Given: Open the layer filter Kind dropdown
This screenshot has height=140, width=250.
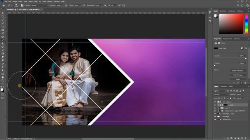Looking at the screenshot, I should (x=220, y=91).
